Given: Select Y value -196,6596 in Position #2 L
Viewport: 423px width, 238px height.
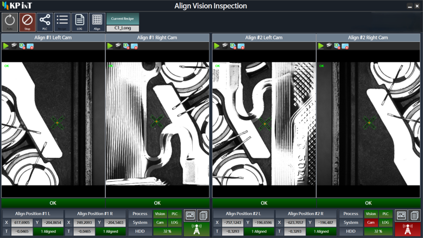Looking at the screenshot, I should click(x=264, y=223).
